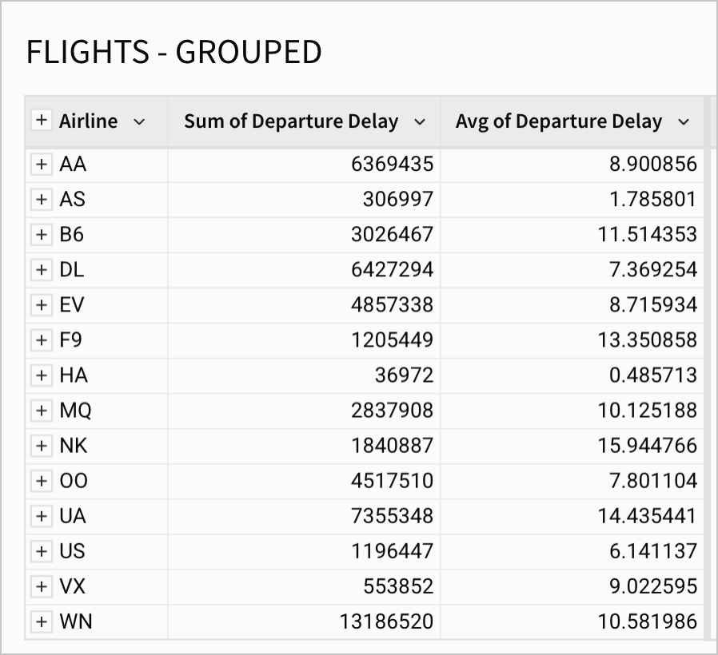Click the plus icon next to NK
Screen dimensions: 718x655
(41, 446)
